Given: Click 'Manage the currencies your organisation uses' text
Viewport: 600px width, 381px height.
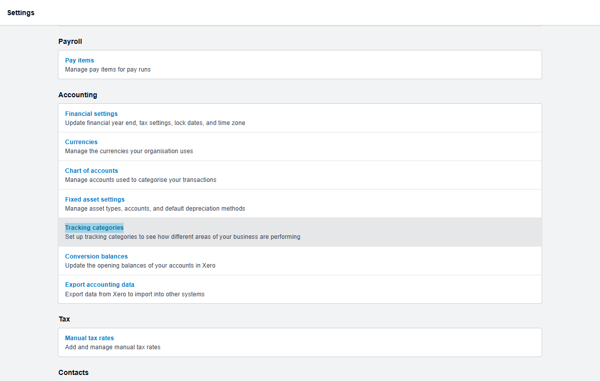Looking at the screenshot, I should point(129,151).
